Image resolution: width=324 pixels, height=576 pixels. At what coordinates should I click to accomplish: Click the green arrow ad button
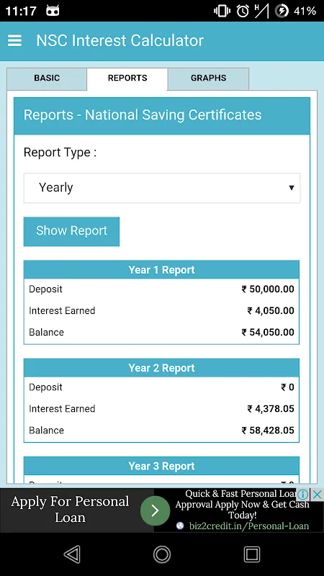155,510
